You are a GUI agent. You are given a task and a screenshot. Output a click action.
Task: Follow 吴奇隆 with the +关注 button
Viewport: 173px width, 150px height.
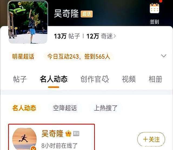[x=151, y=139]
